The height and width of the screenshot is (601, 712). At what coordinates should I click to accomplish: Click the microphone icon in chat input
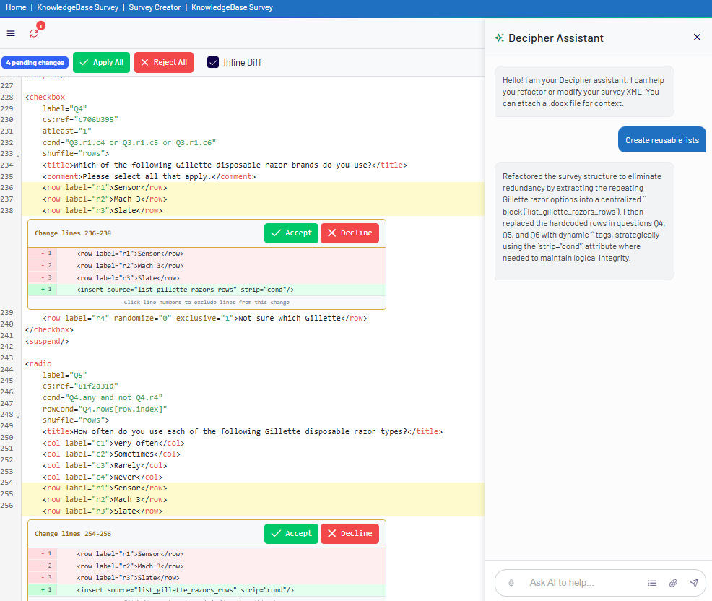[511, 583]
